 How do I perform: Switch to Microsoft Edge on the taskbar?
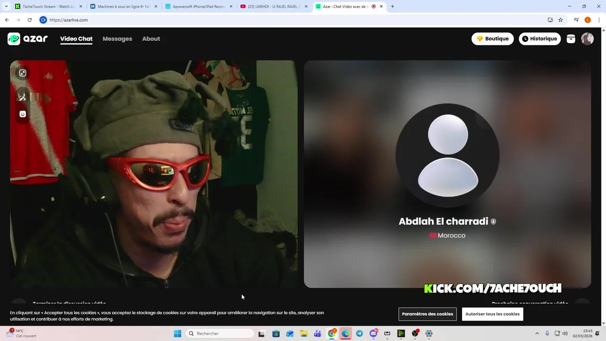346,333
